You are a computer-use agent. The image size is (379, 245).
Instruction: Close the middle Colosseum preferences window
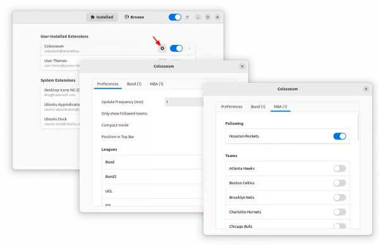(242, 66)
